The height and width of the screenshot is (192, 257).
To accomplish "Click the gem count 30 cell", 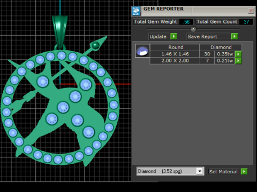I will click(x=207, y=54).
